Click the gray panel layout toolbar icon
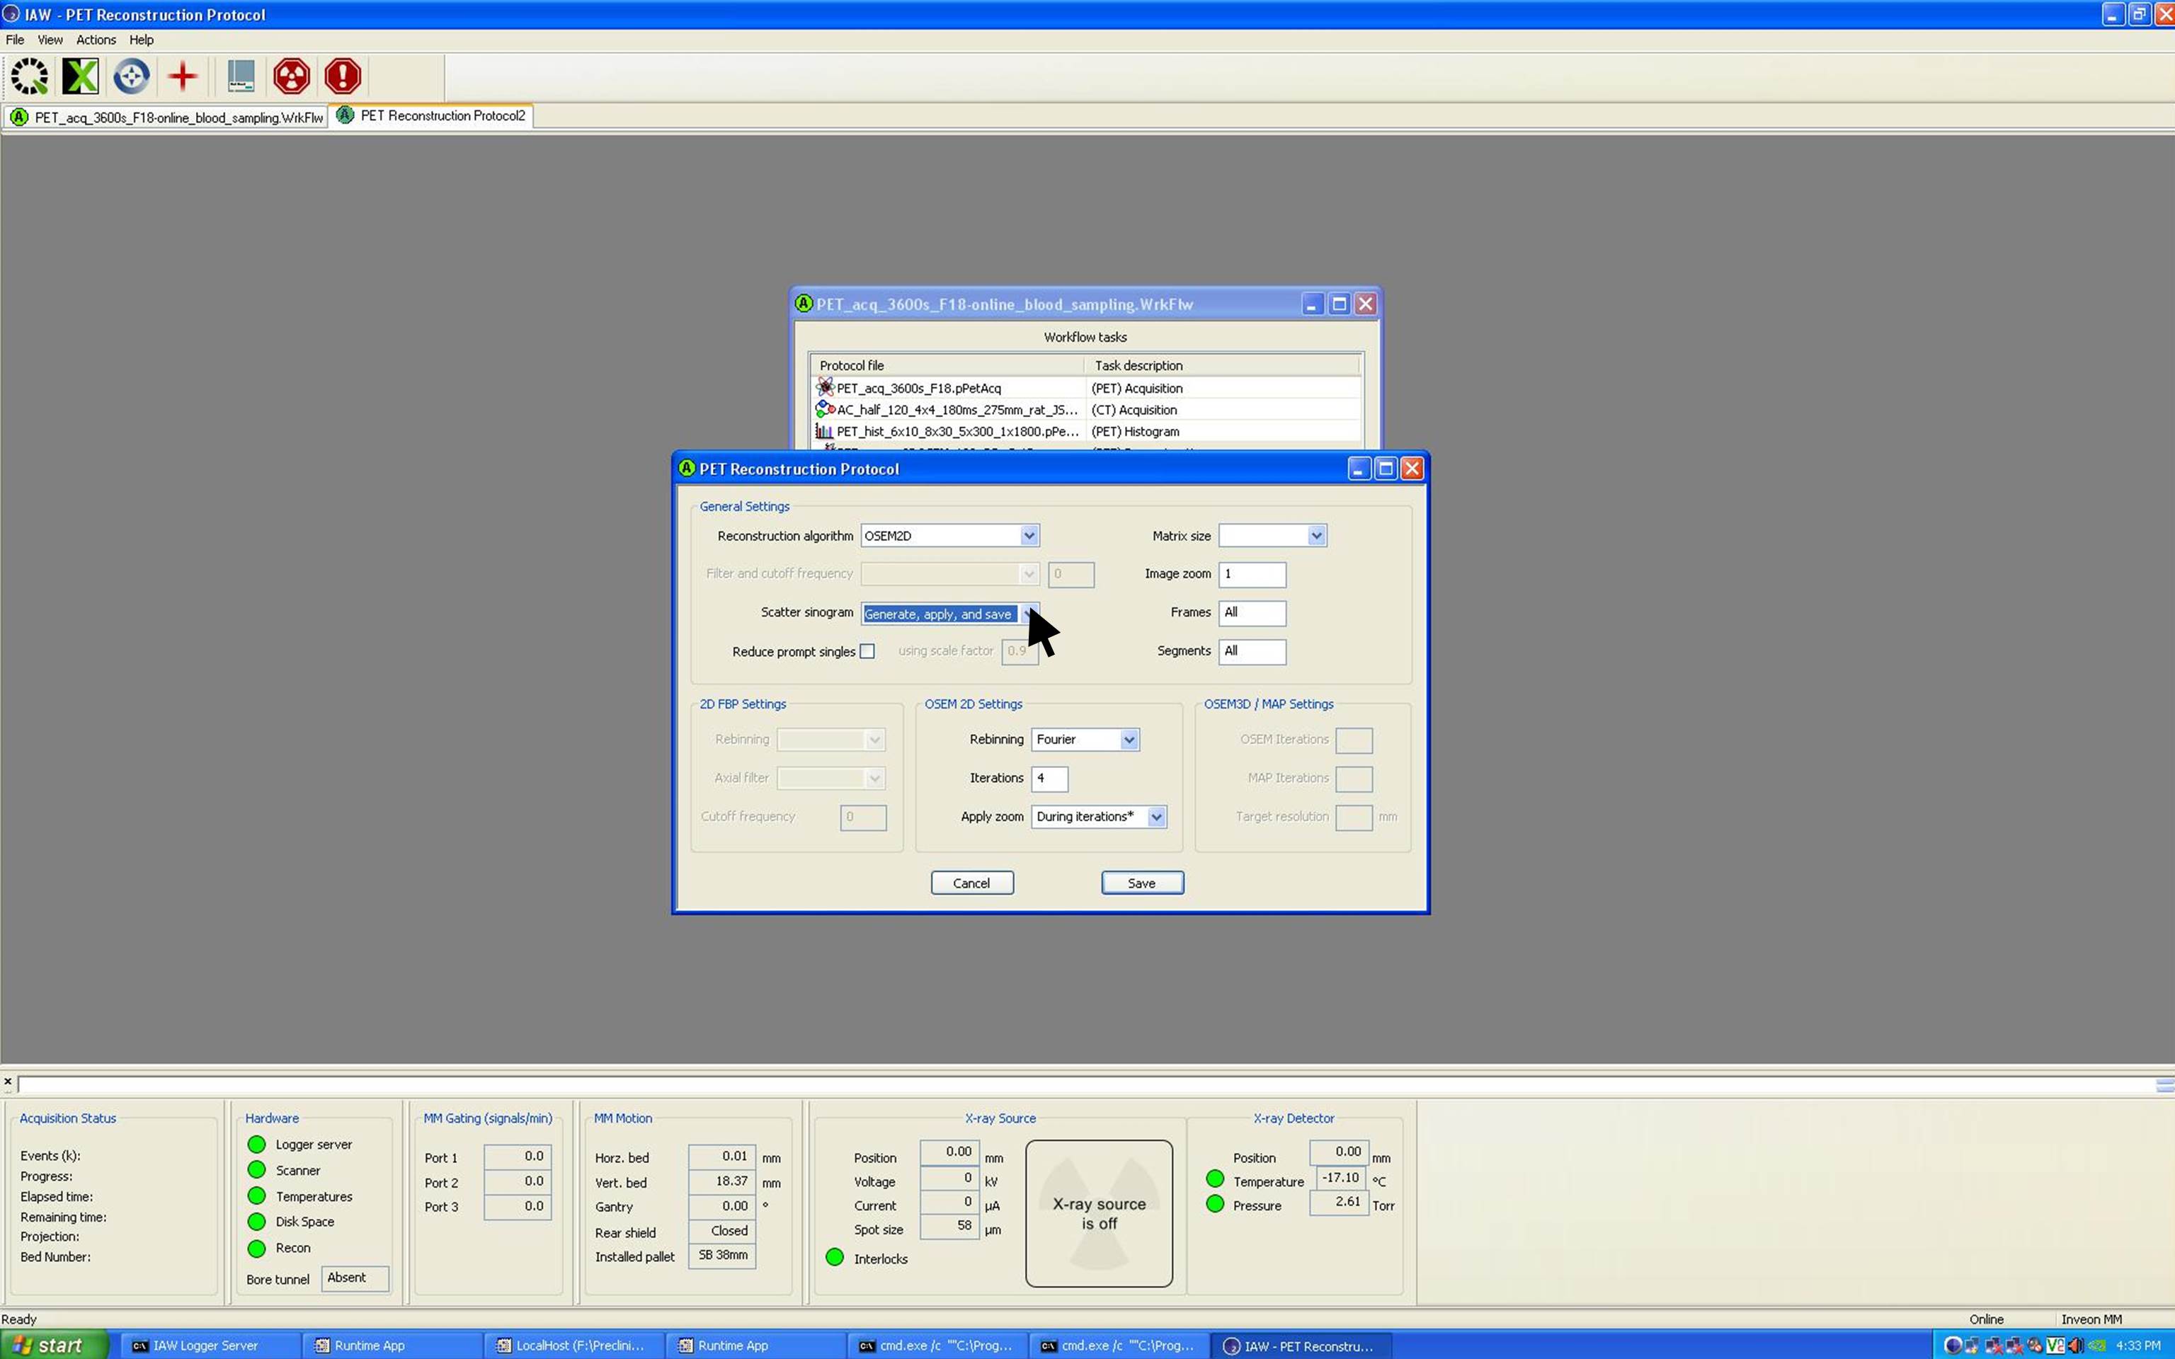Screen dimensions: 2175x1359 coord(240,76)
